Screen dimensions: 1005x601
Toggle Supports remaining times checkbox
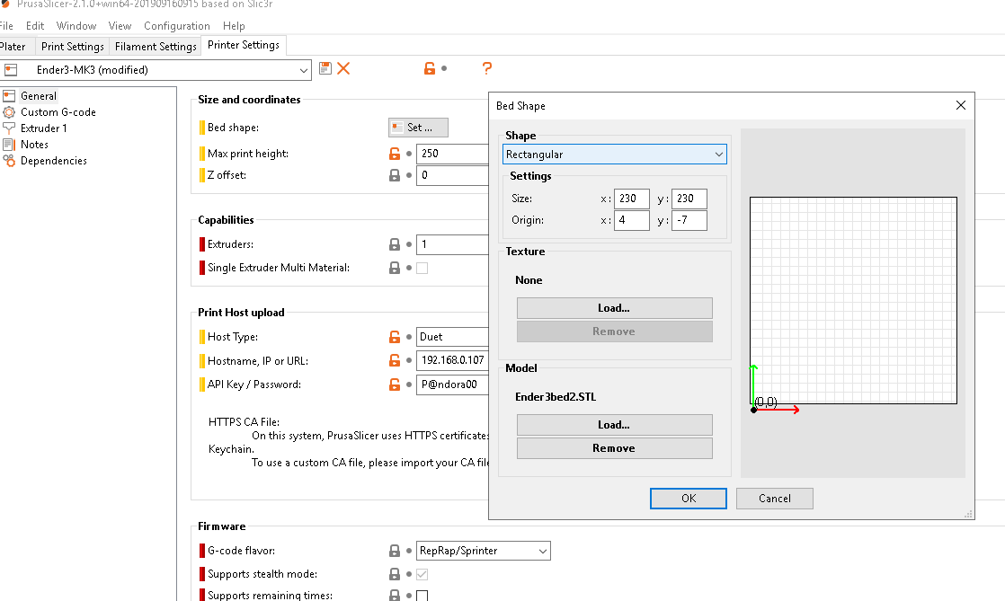422,596
